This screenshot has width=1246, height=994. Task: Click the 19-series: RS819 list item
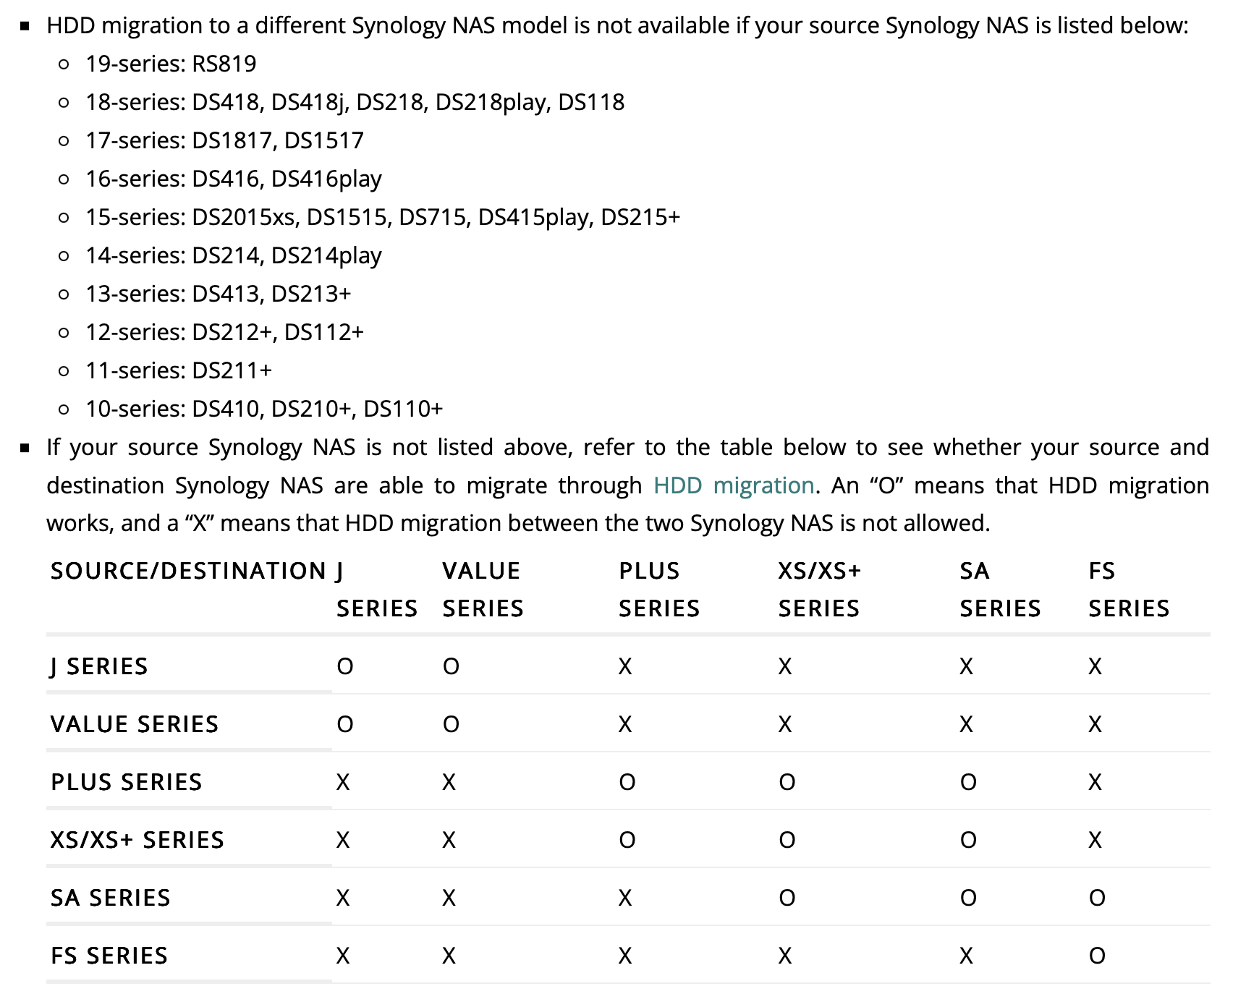pos(171,64)
